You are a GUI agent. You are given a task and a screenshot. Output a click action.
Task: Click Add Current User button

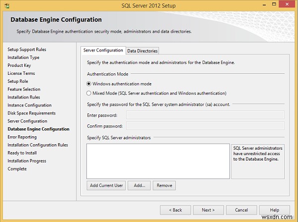pos(106,185)
